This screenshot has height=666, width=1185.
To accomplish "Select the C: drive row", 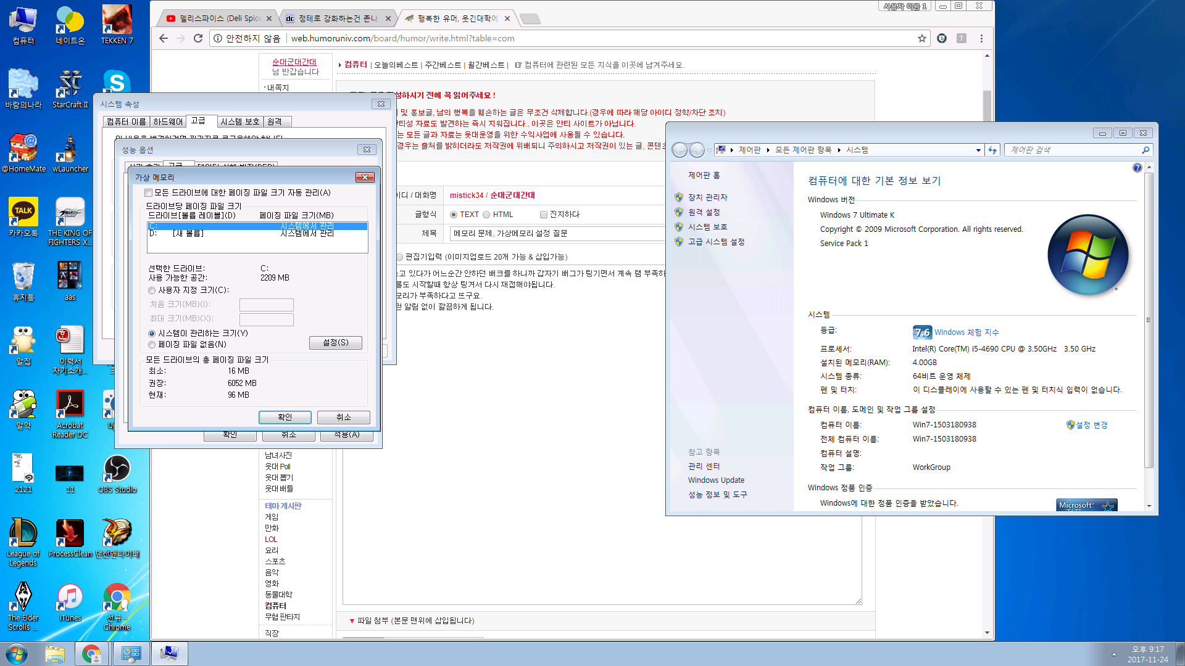I will pyautogui.click(x=257, y=226).
